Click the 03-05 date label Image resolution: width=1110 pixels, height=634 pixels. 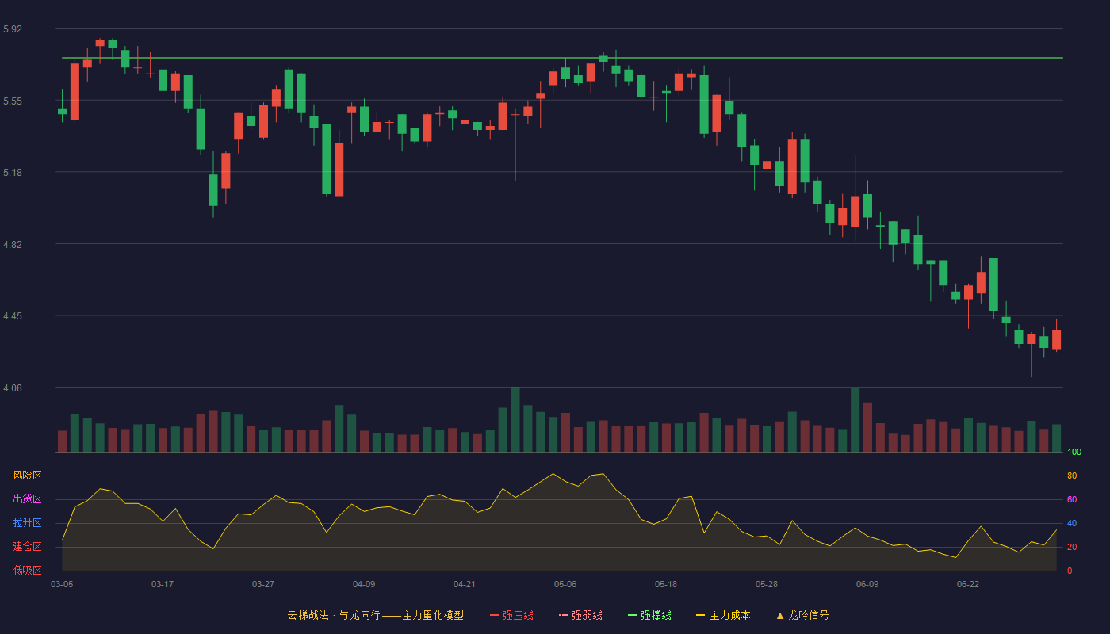[x=62, y=584]
